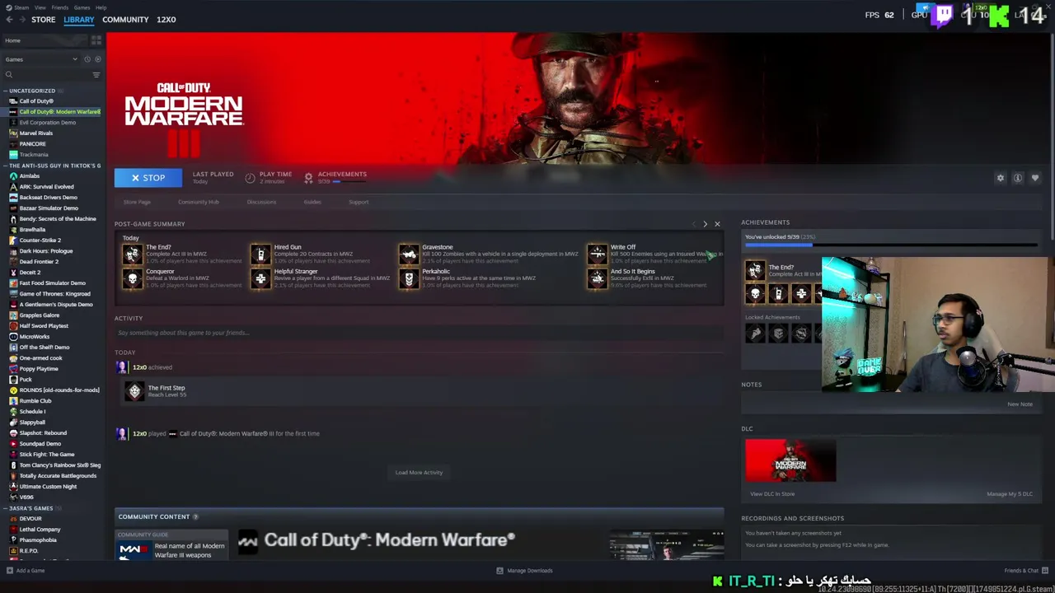Create a New Note
Image resolution: width=1055 pixels, height=593 pixels.
tap(1020, 404)
